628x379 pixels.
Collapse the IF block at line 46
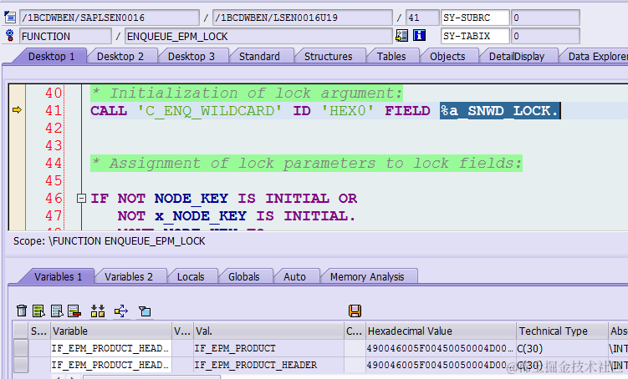click(x=81, y=198)
